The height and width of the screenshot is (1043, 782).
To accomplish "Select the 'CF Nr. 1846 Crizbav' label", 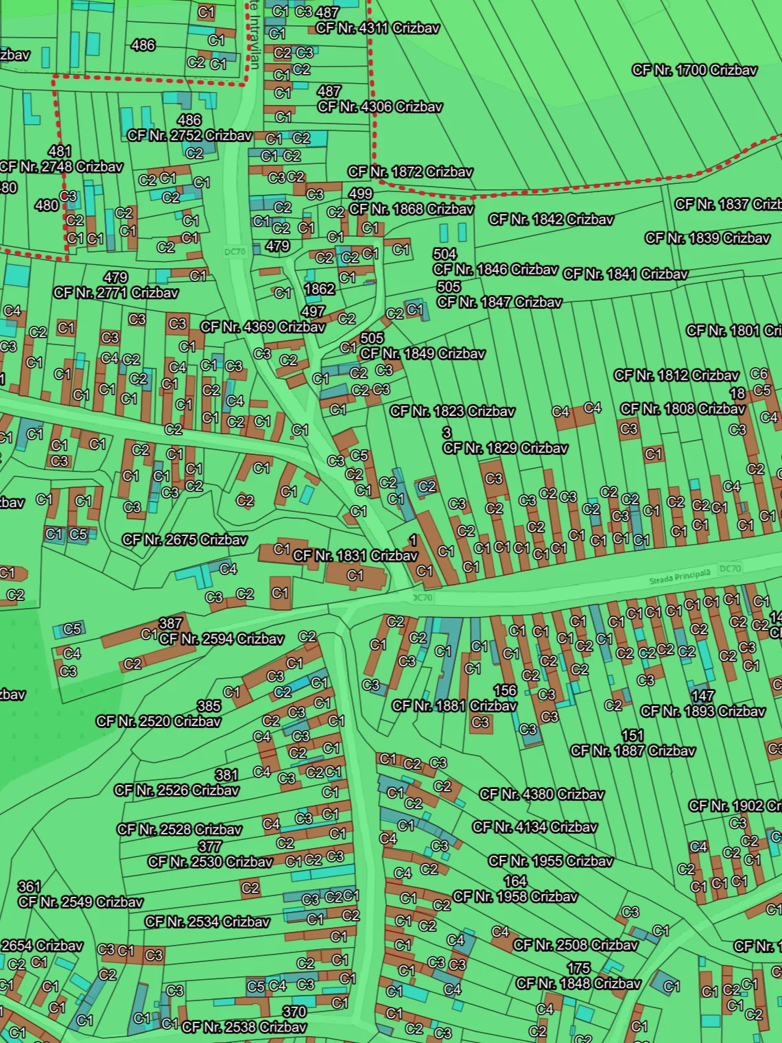I will point(496,270).
